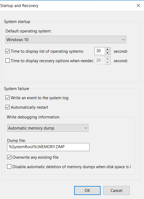
Task: Toggle Write an event to the system log
Action: (x=8, y=98)
